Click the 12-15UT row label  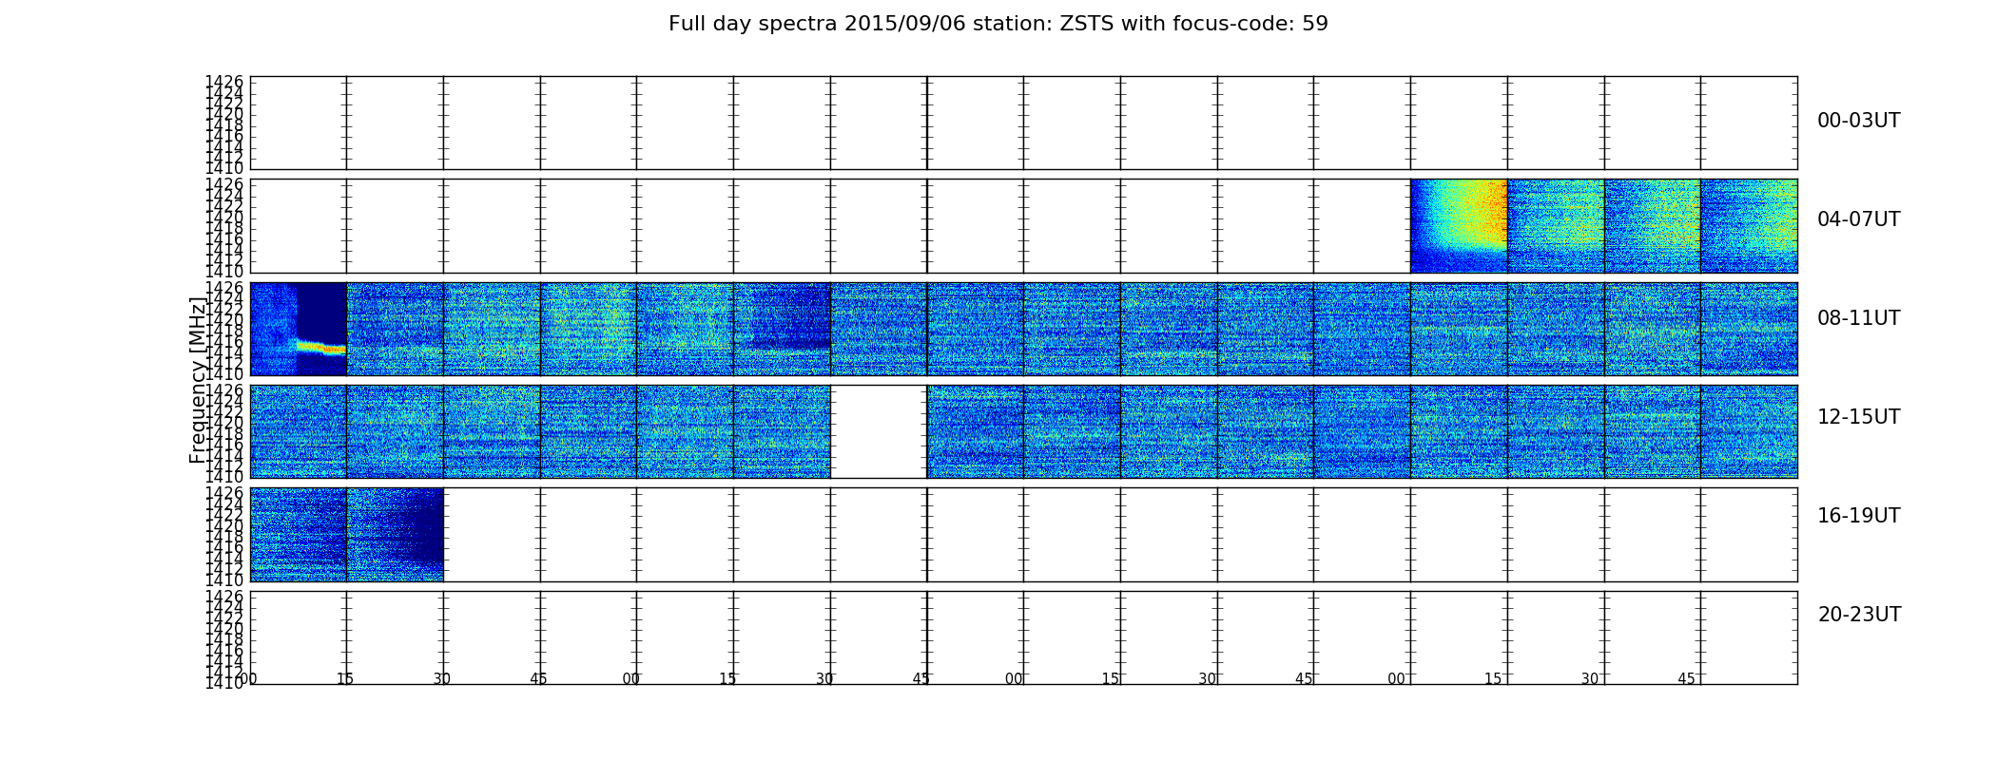click(1858, 417)
